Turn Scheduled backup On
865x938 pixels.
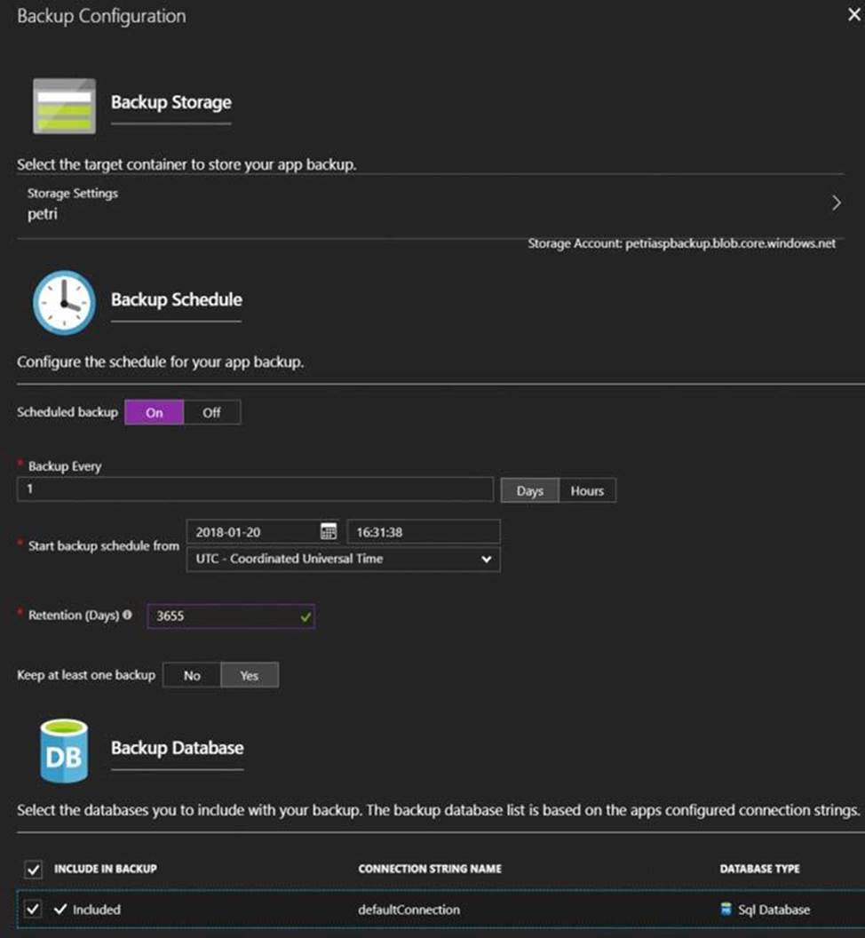point(155,412)
